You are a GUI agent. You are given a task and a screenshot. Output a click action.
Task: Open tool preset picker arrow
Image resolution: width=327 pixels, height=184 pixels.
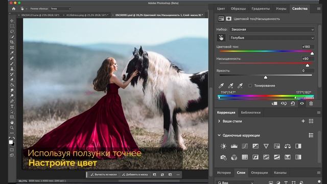(x=27, y=9)
